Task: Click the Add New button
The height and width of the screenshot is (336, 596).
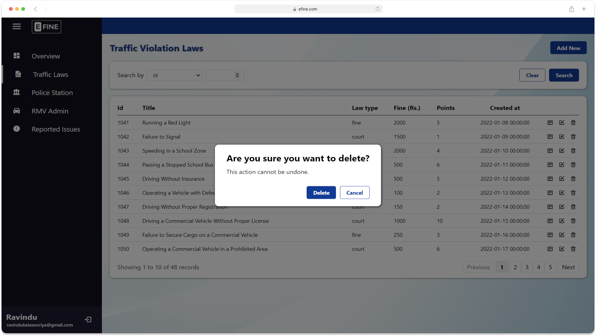Action: (x=568, y=48)
